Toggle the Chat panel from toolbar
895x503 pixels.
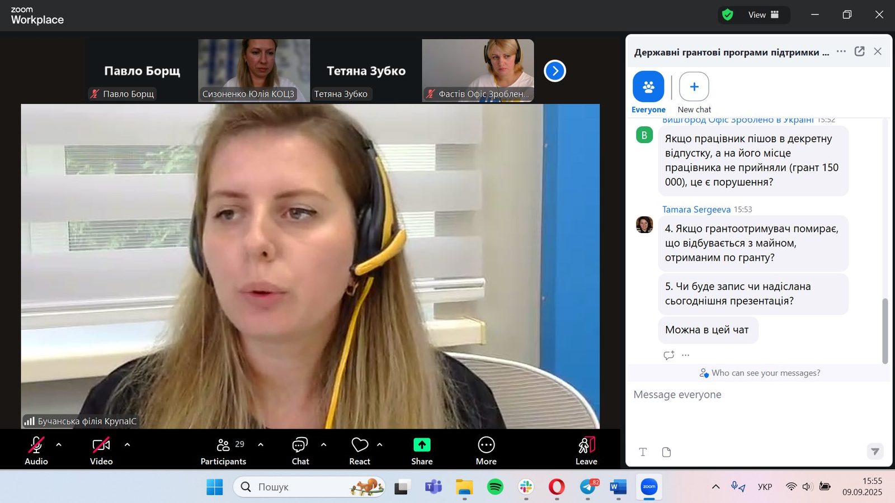click(300, 450)
